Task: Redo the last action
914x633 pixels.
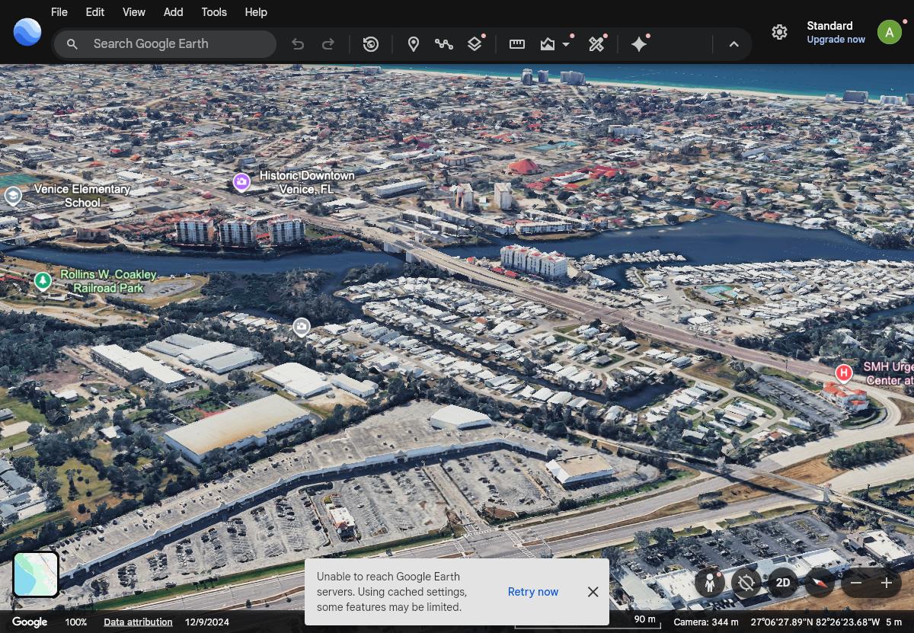Action: click(328, 44)
